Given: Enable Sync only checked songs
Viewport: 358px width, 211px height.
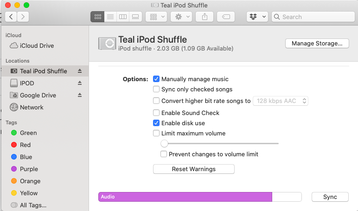Looking at the screenshot, I should coord(156,90).
